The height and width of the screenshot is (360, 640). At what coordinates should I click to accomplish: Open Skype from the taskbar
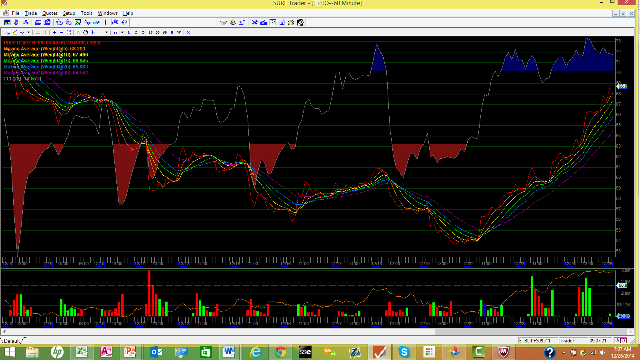click(x=404, y=352)
